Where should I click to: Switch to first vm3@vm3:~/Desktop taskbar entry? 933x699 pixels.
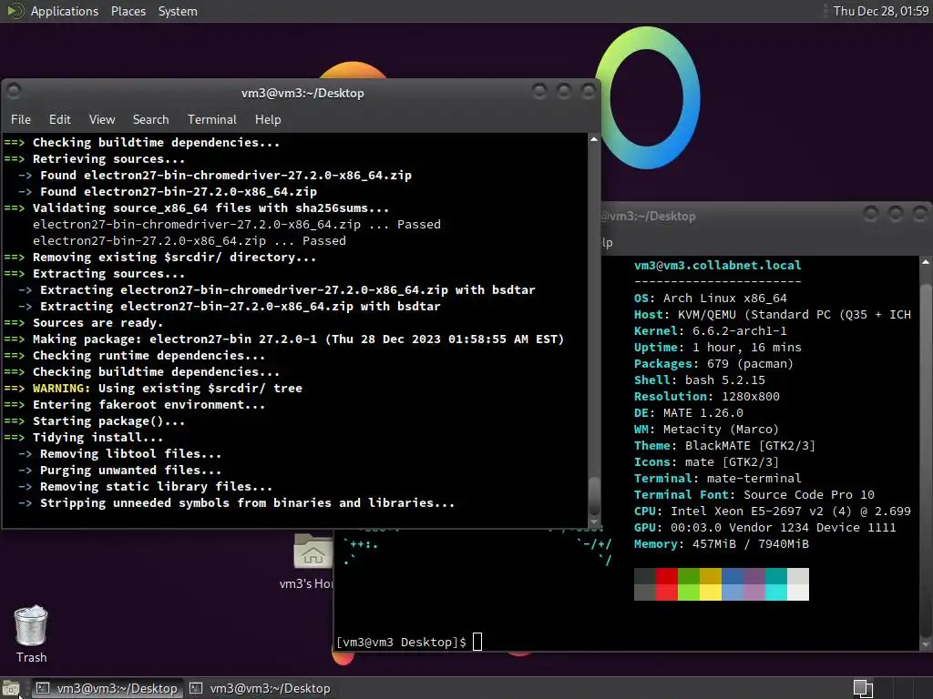pyautogui.click(x=108, y=688)
